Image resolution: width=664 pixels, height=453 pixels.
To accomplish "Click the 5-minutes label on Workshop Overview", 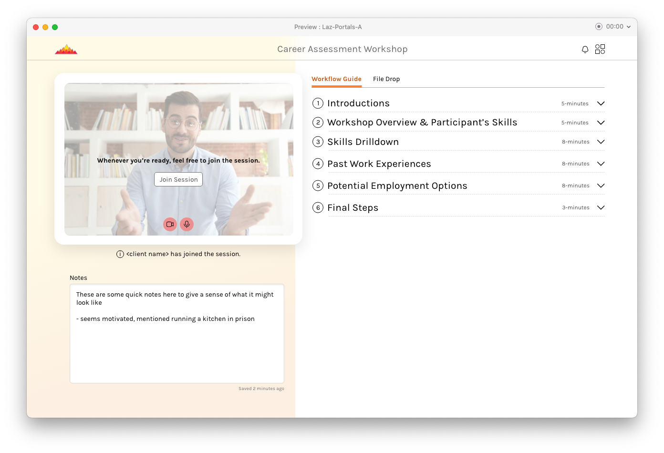I will pos(575,123).
